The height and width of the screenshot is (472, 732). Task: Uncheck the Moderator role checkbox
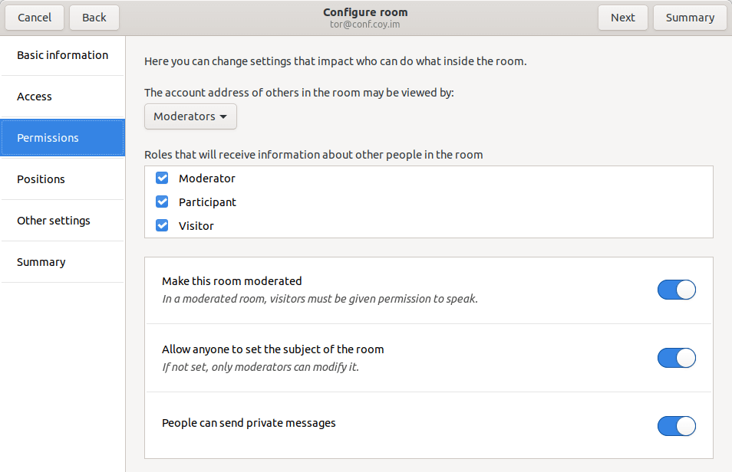point(162,179)
